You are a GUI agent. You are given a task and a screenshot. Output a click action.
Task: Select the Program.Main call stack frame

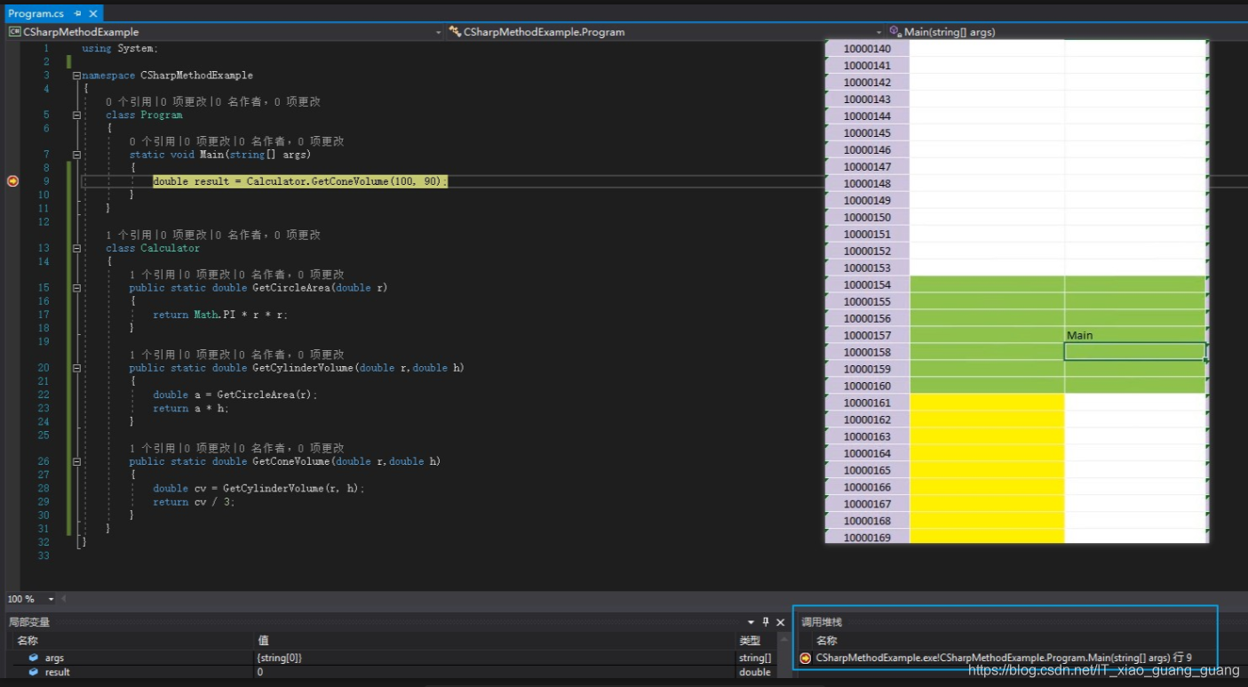(1004, 658)
